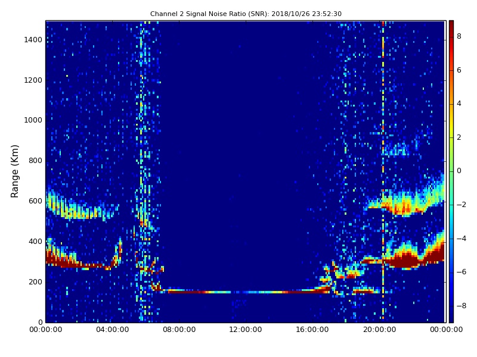Click the colorbar tick label −8
This screenshot has width=477, height=357.
point(461,306)
